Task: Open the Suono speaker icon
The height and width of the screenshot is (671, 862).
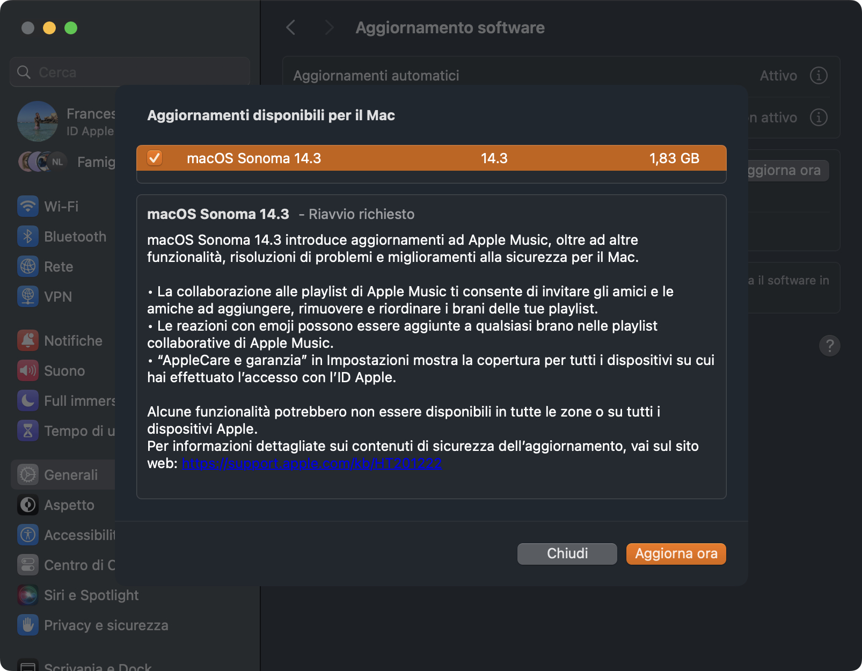Action: pyautogui.click(x=28, y=370)
